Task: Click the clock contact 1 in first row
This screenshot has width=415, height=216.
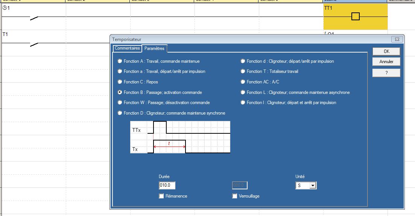Action: 34,18
